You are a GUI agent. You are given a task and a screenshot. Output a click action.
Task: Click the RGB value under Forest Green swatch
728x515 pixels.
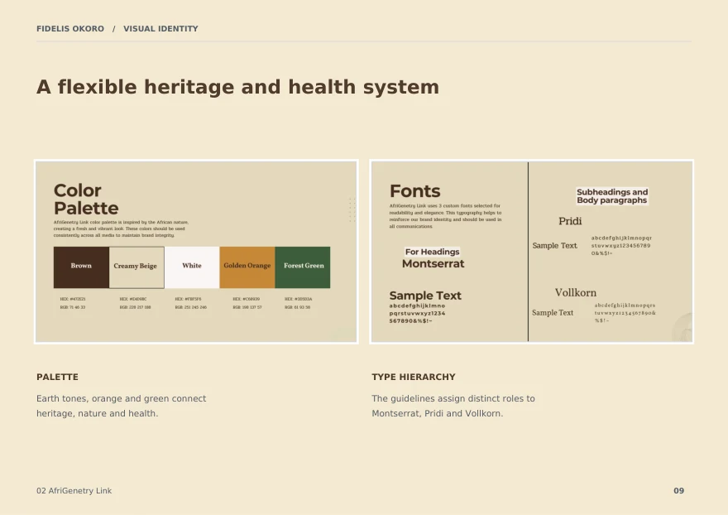298,307
